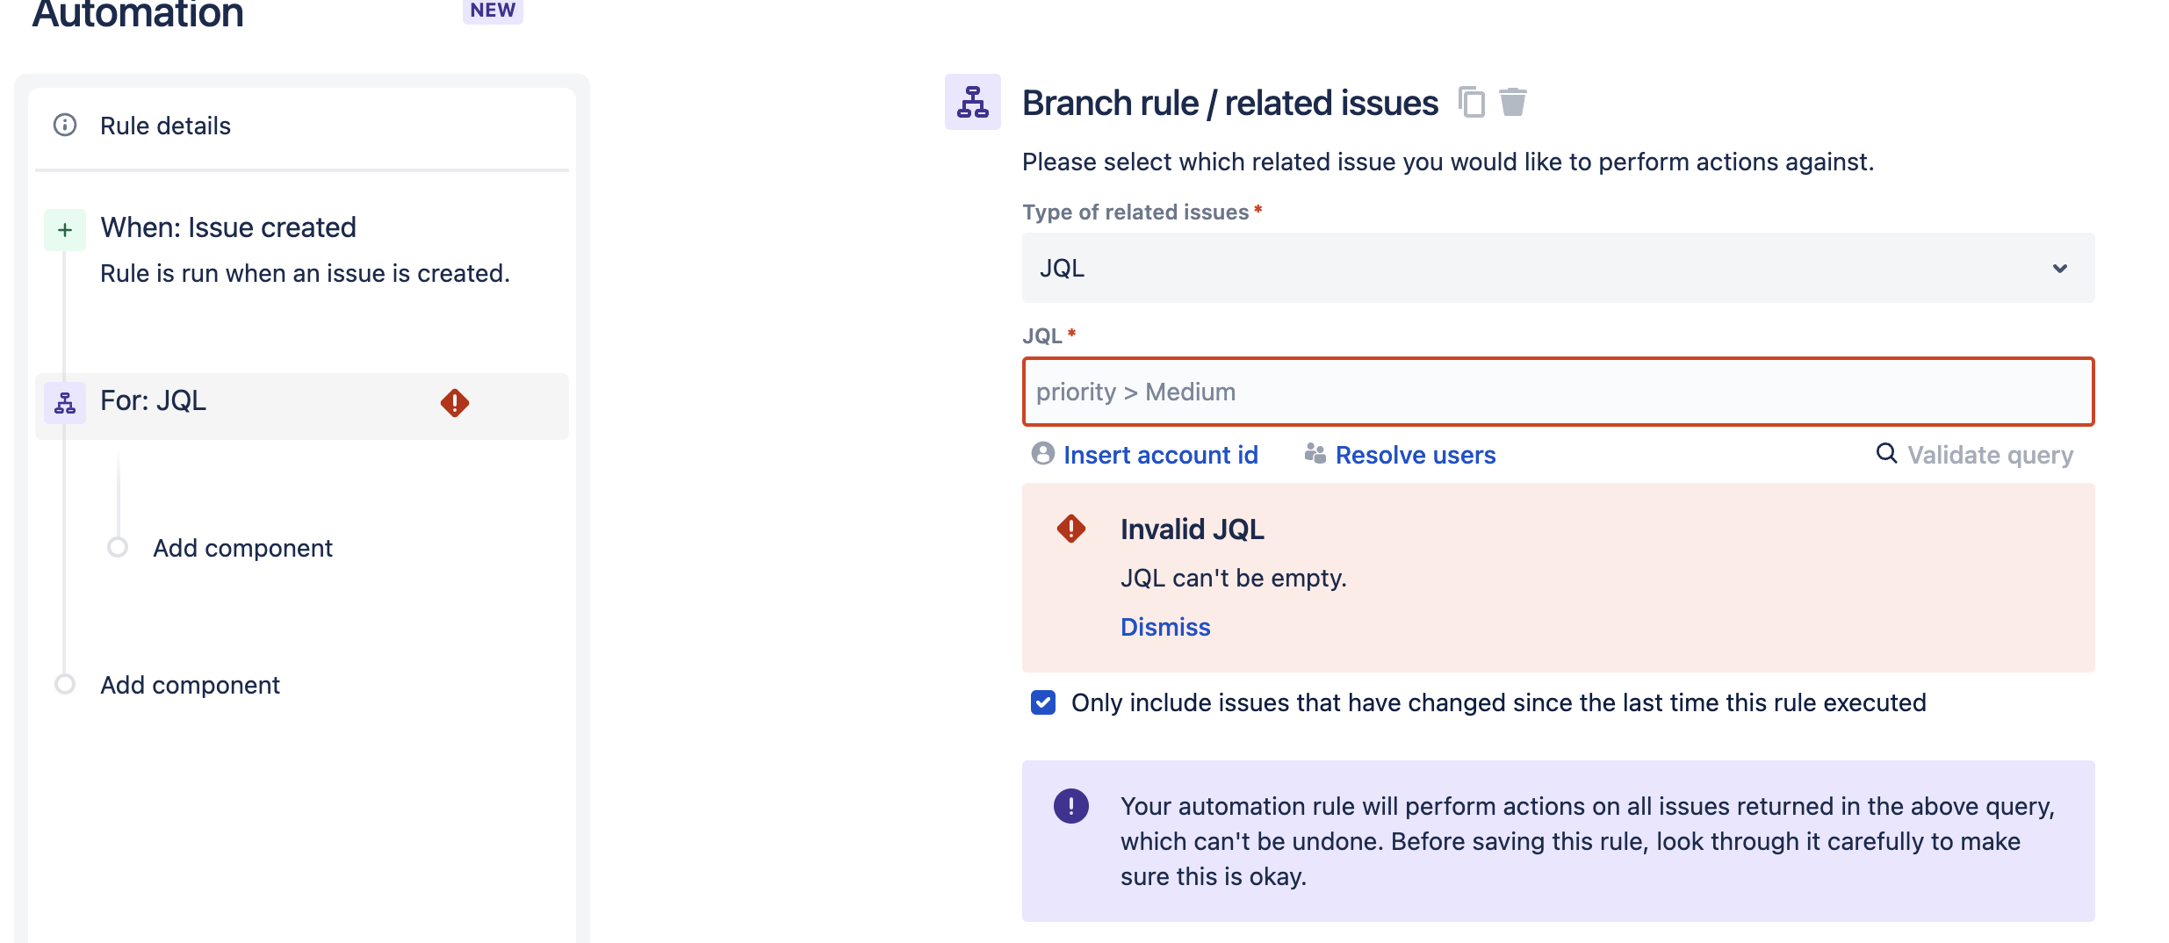The image size is (2169, 943).
Task: Delete the branch rule with trash icon
Action: (x=1512, y=102)
